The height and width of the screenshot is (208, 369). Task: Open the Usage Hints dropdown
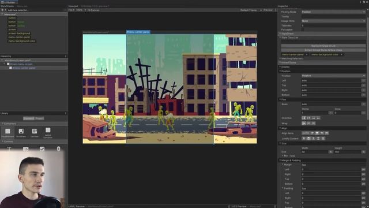coord(333,21)
